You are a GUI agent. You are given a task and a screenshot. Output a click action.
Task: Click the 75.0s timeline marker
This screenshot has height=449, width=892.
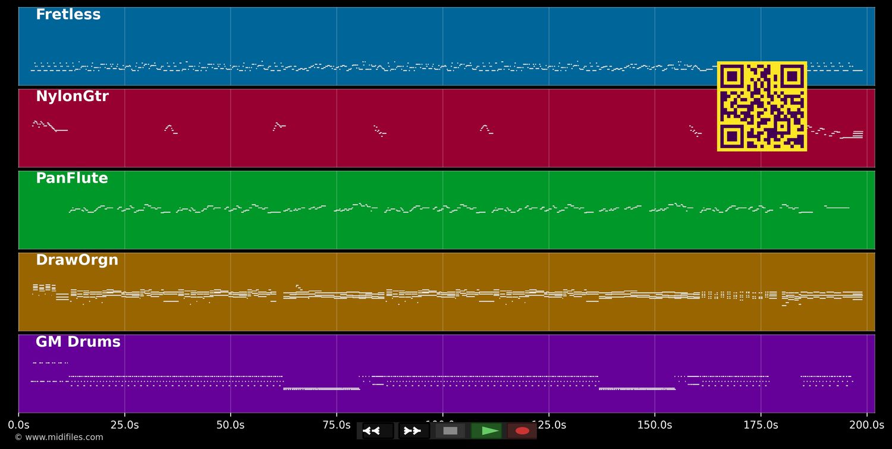pos(337,425)
